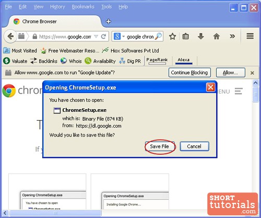
Task: Click the Alexa rank indicator
Action: click(x=184, y=61)
